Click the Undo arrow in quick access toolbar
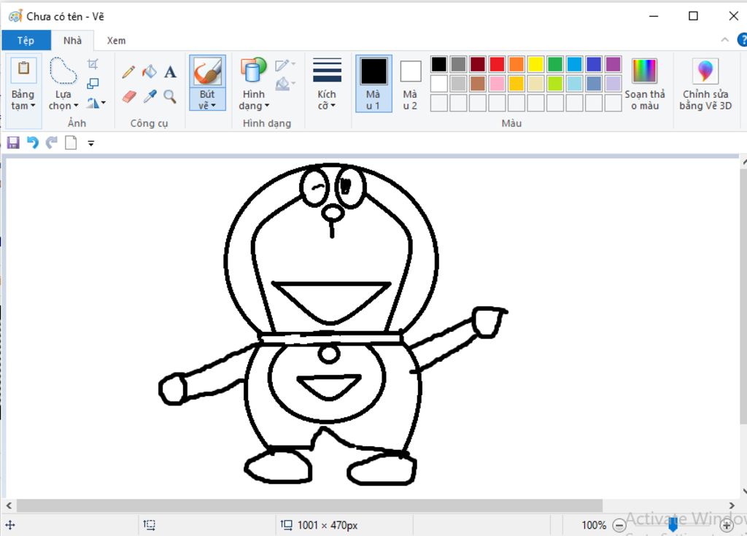747x536 pixels. pos(32,142)
